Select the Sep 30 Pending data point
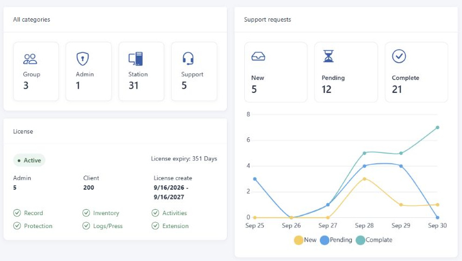The image size is (462, 261). tap(438, 217)
